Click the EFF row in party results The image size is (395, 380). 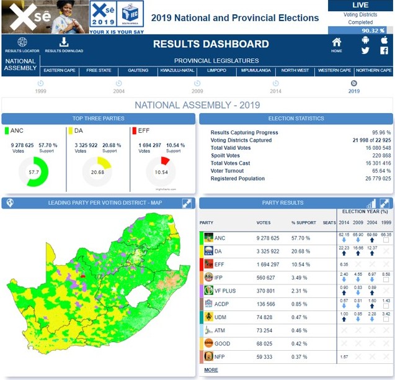pos(267,264)
